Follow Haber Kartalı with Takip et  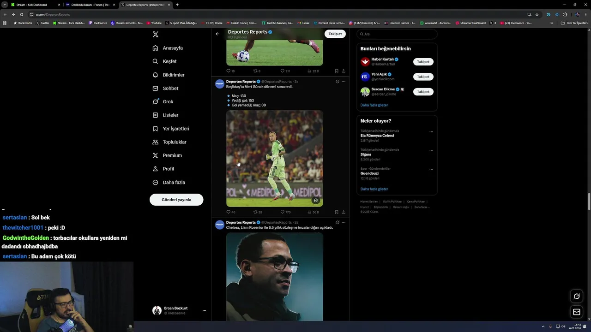[x=423, y=62]
